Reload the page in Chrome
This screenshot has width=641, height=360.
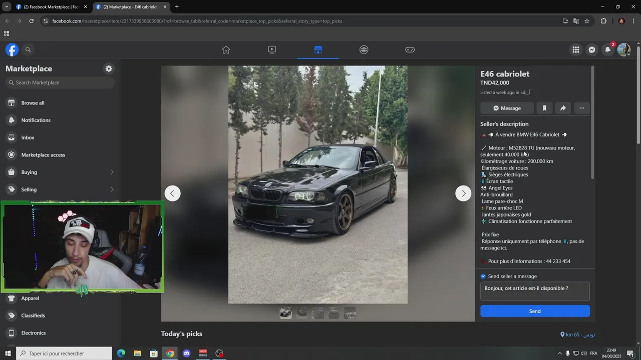31,21
